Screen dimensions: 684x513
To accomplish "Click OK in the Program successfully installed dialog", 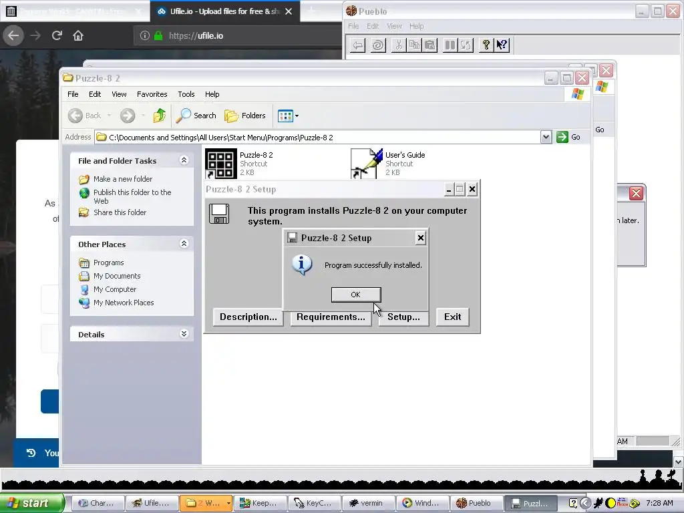I will [355, 295].
